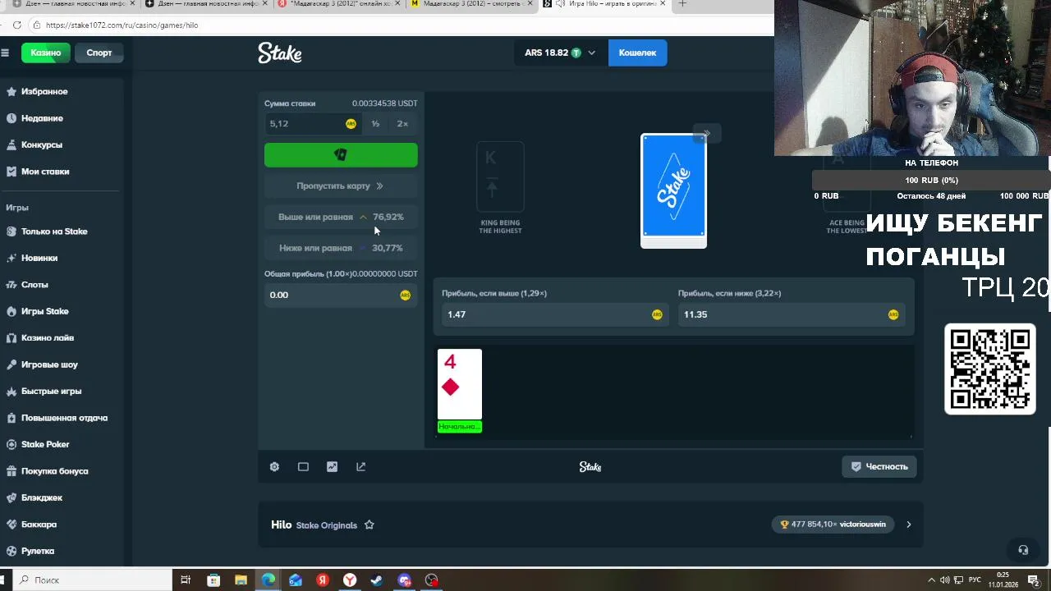The width and height of the screenshot is (1051, 591).
Task: Click the Блэкджек sidebar icon
Action: (11, 497)
